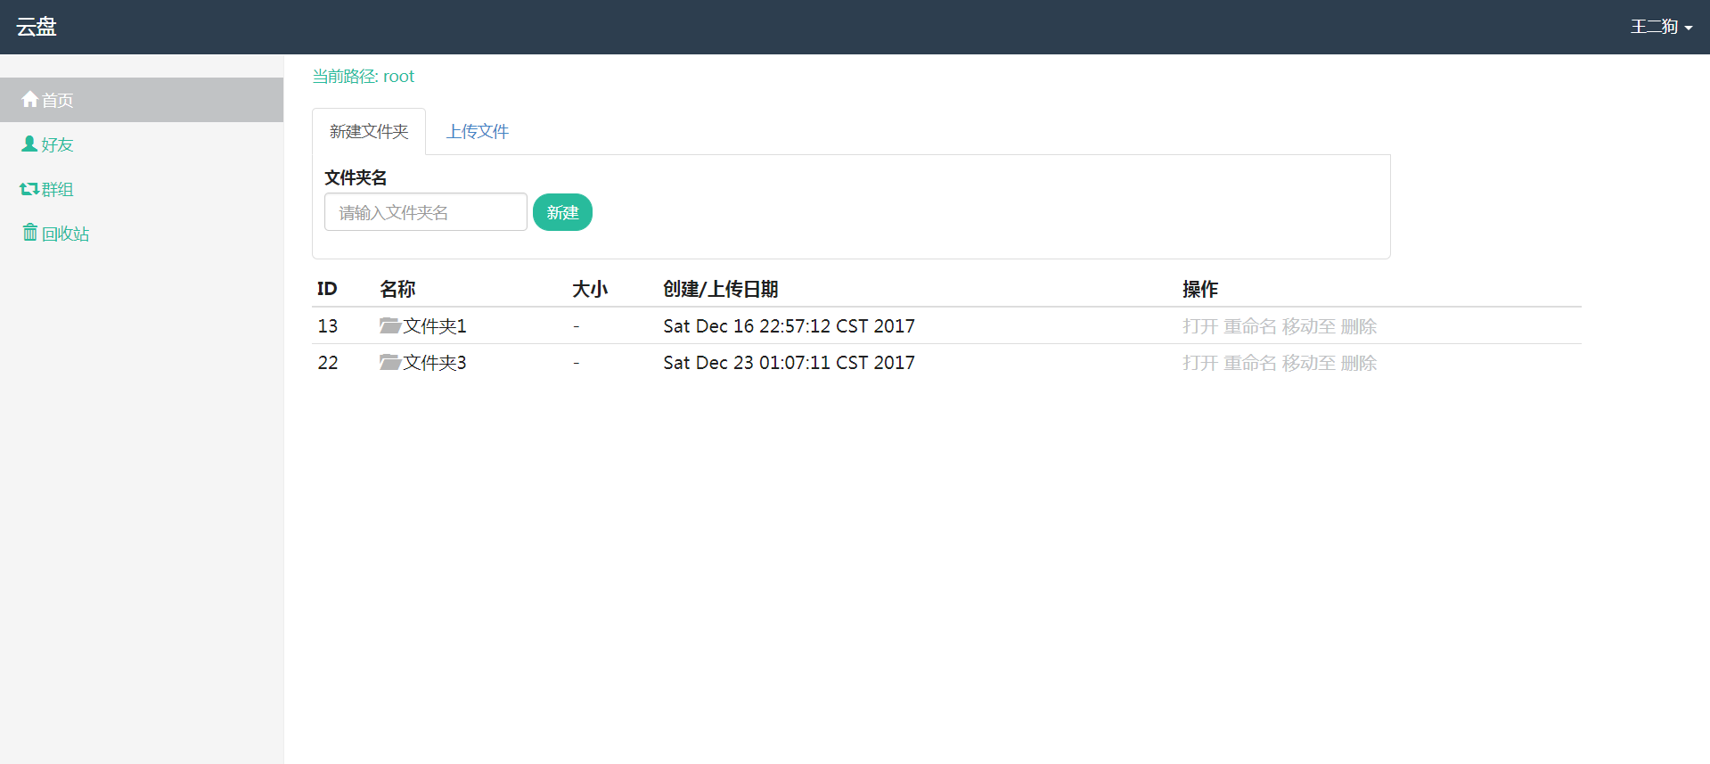The width and height of the screenshot is (1710, 764).
Task: Click the friends person icon
Action: (x=29, y=144)
